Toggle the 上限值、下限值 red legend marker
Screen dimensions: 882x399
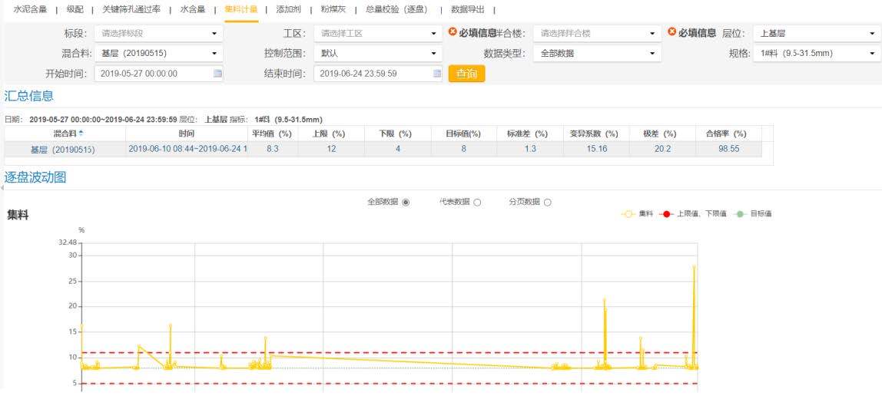(668, 214)
